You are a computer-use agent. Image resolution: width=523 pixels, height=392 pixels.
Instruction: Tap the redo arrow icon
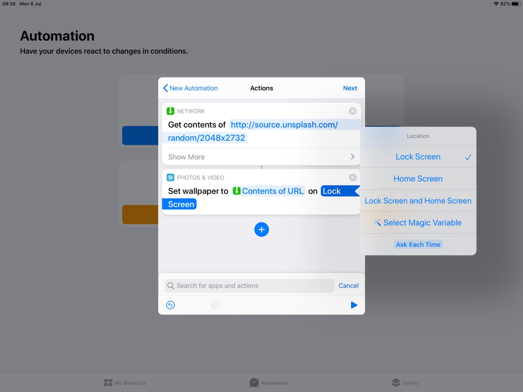pyautogui.click(x=216, y=305)
